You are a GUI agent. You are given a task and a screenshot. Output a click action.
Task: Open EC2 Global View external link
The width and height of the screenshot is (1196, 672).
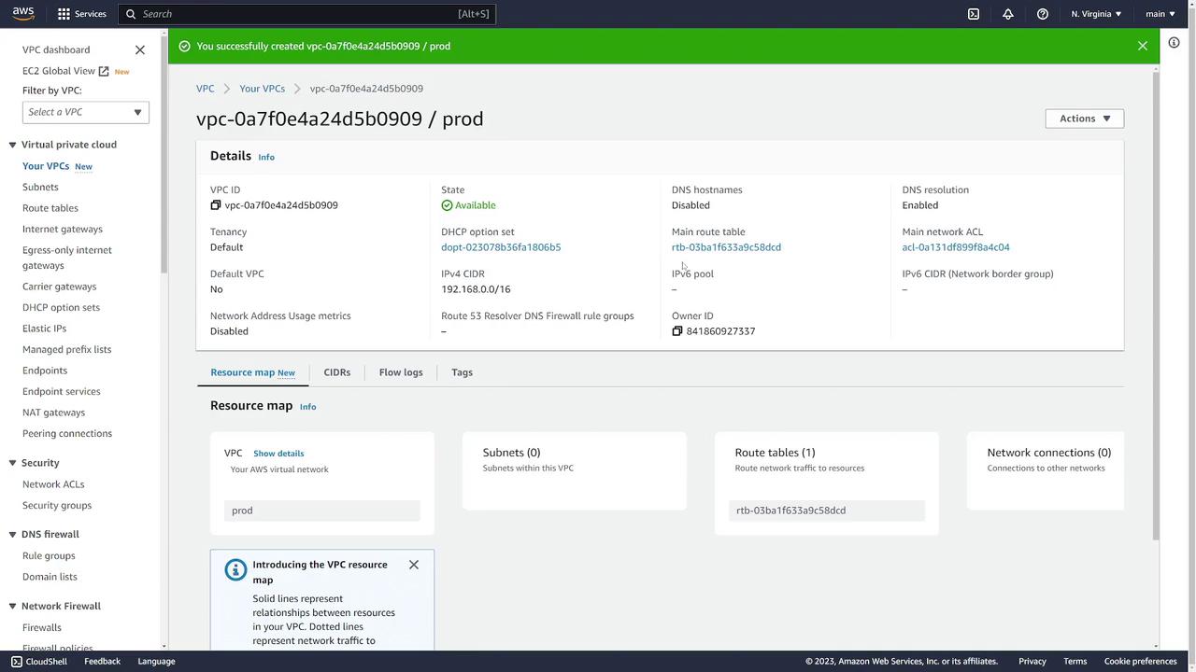coord(65,71)
